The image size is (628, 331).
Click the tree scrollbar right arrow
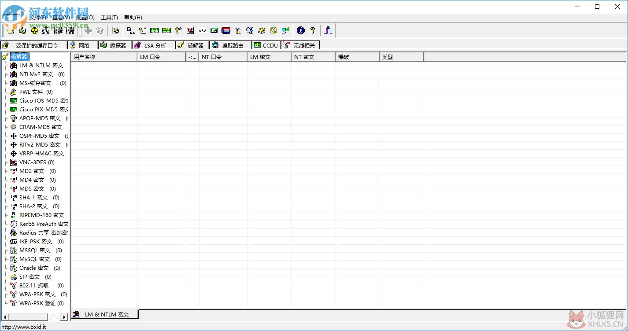pos(64,317)
